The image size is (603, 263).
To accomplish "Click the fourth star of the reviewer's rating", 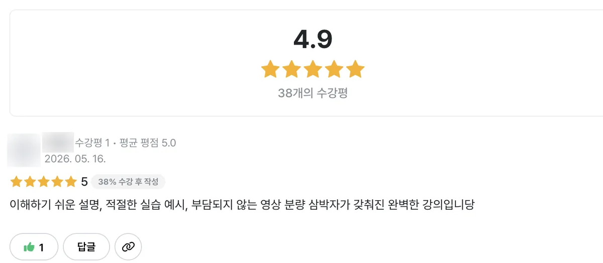I will coord(57,181).
